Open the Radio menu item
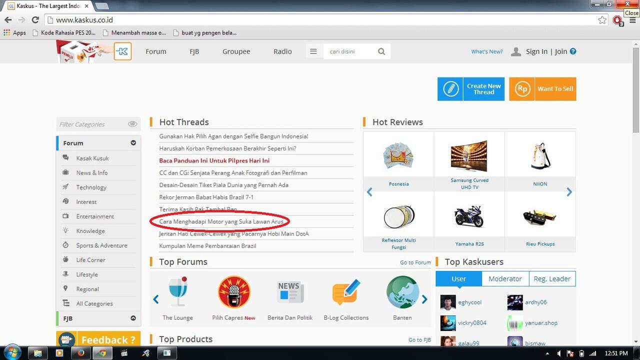The image size is (640, 360). pos(282,51)
